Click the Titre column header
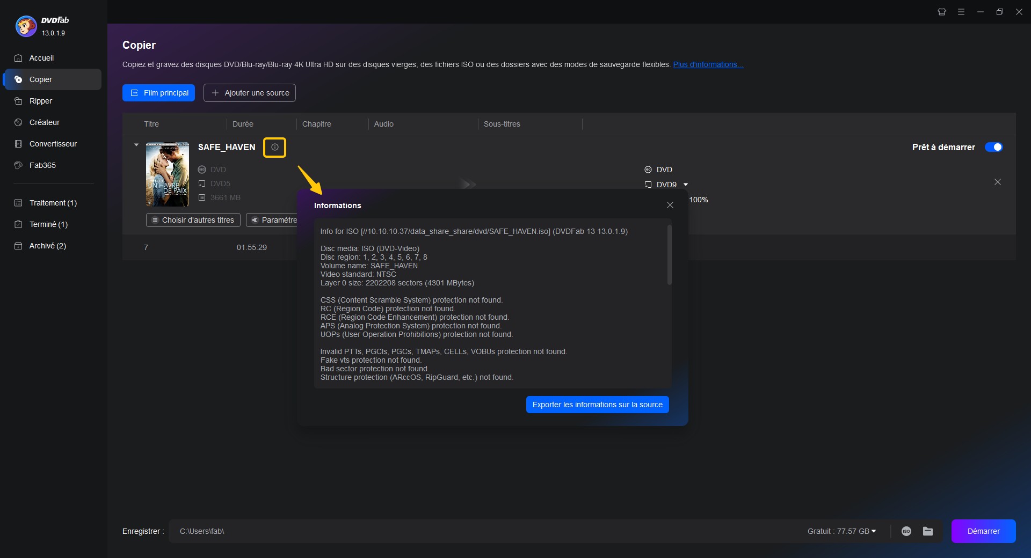Screen dimensions: 1031x558 click(x=151, y=124)
